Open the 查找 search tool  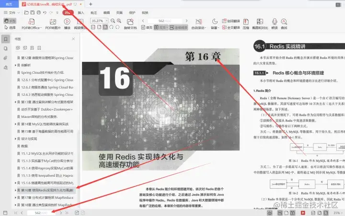[x=284, y=24]
